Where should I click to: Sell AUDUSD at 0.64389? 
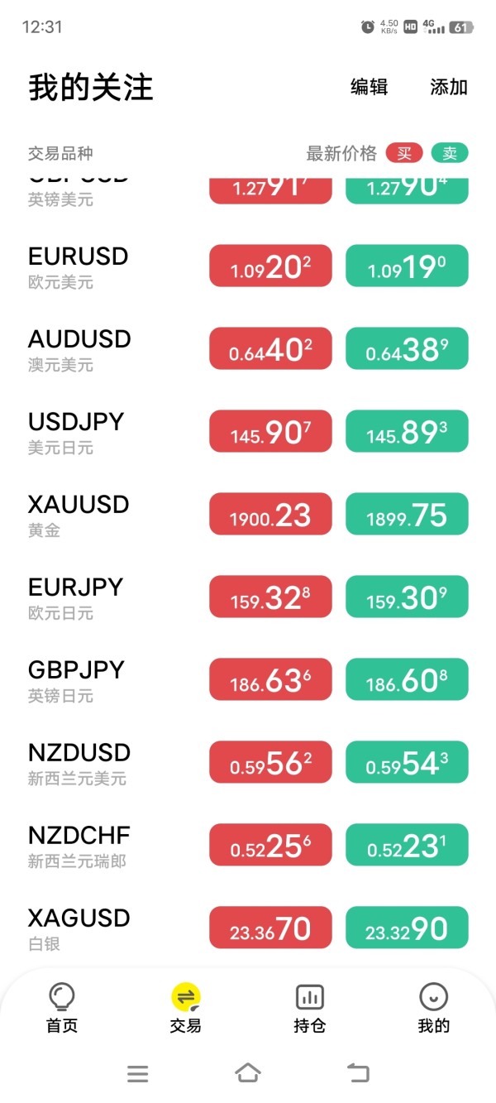(407, 348)
